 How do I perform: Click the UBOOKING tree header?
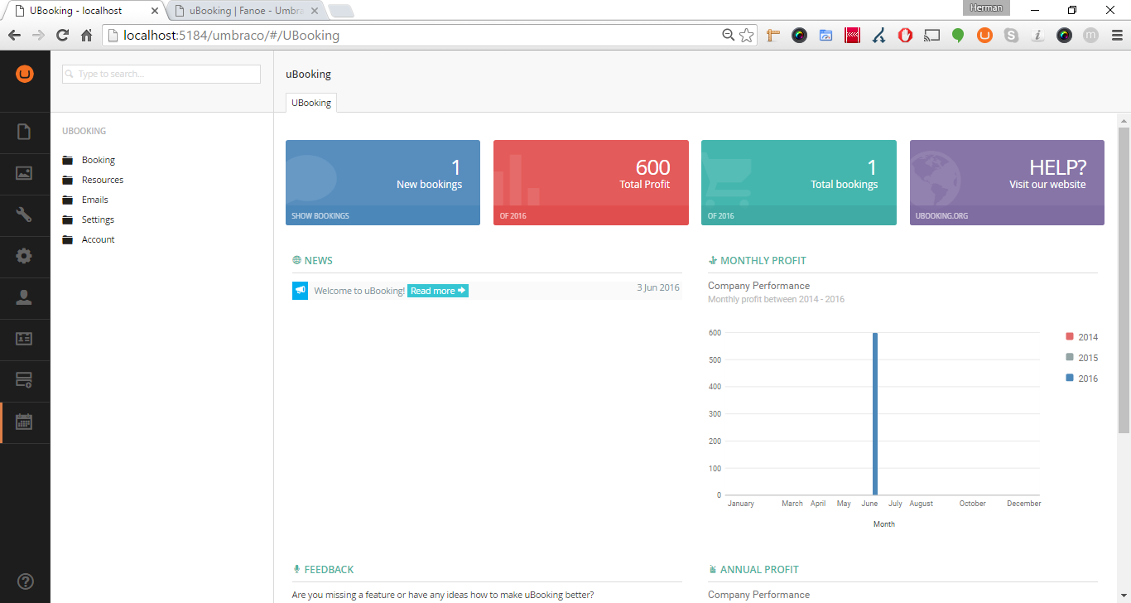(84, 131)
